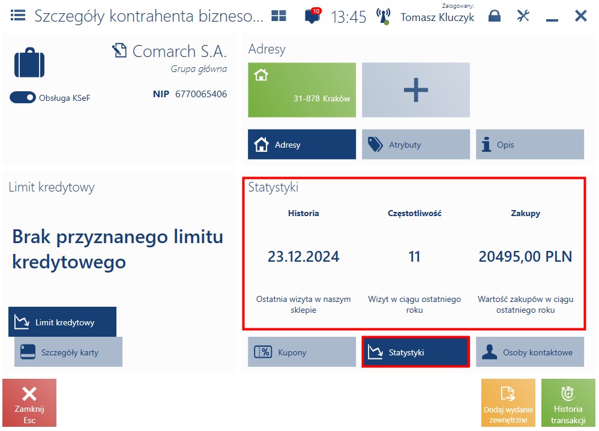The image size is (599, 431).
Task: Click the Zakupy statistics heading
Action: tap(526, 213)
